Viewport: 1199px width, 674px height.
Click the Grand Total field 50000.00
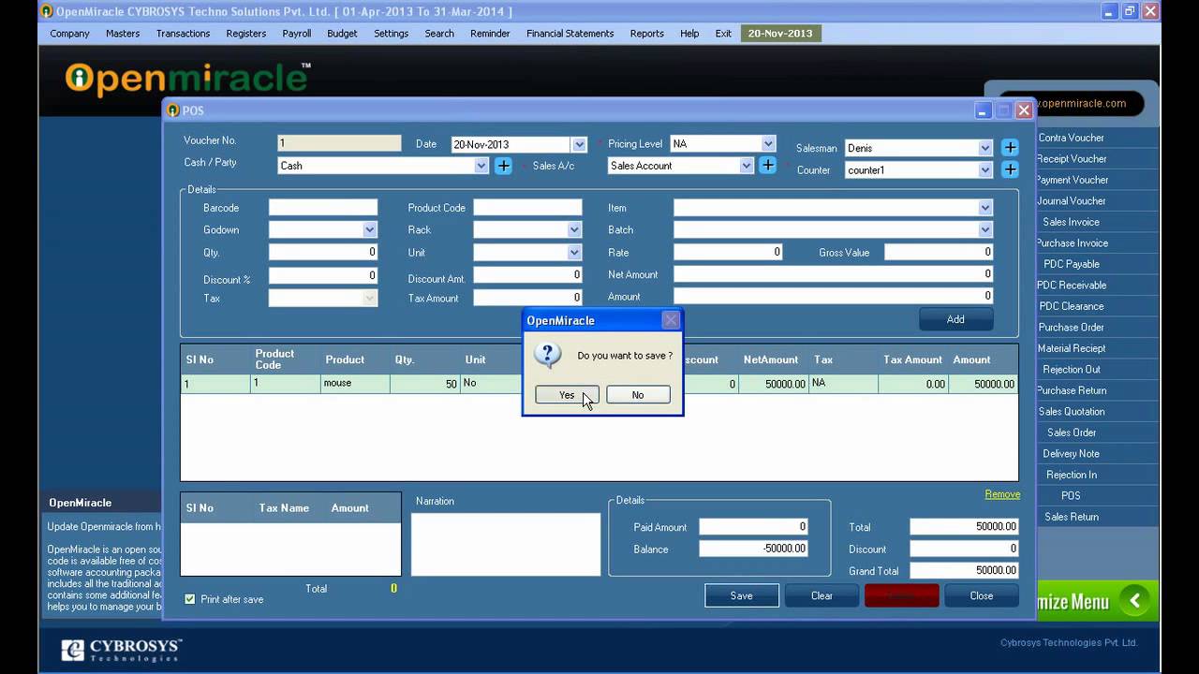point(964,570)
